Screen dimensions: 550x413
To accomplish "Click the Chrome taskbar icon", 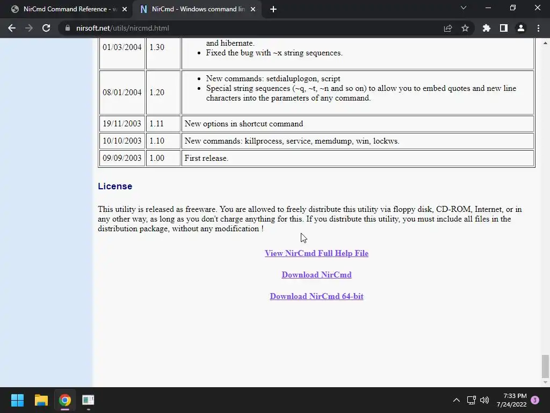I will [x=64, y=400].
